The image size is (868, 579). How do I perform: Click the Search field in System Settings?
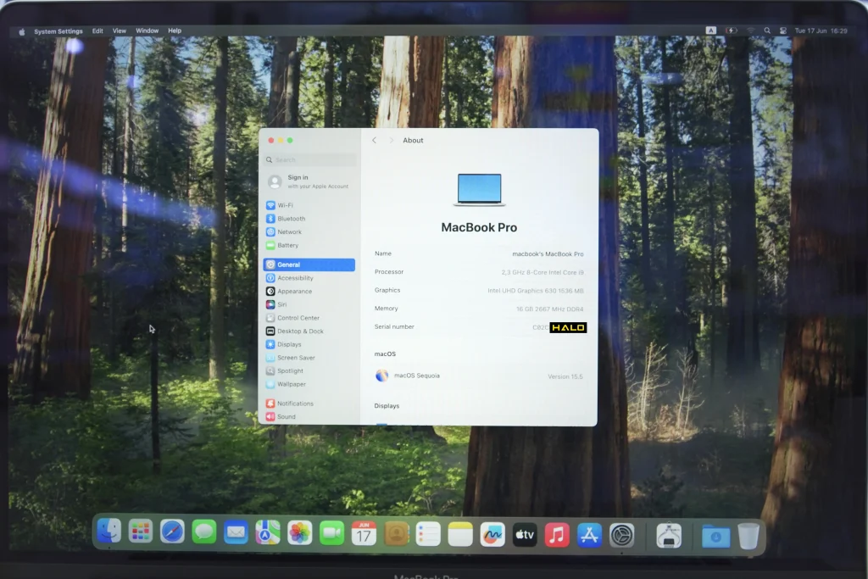tap(309, 159)
